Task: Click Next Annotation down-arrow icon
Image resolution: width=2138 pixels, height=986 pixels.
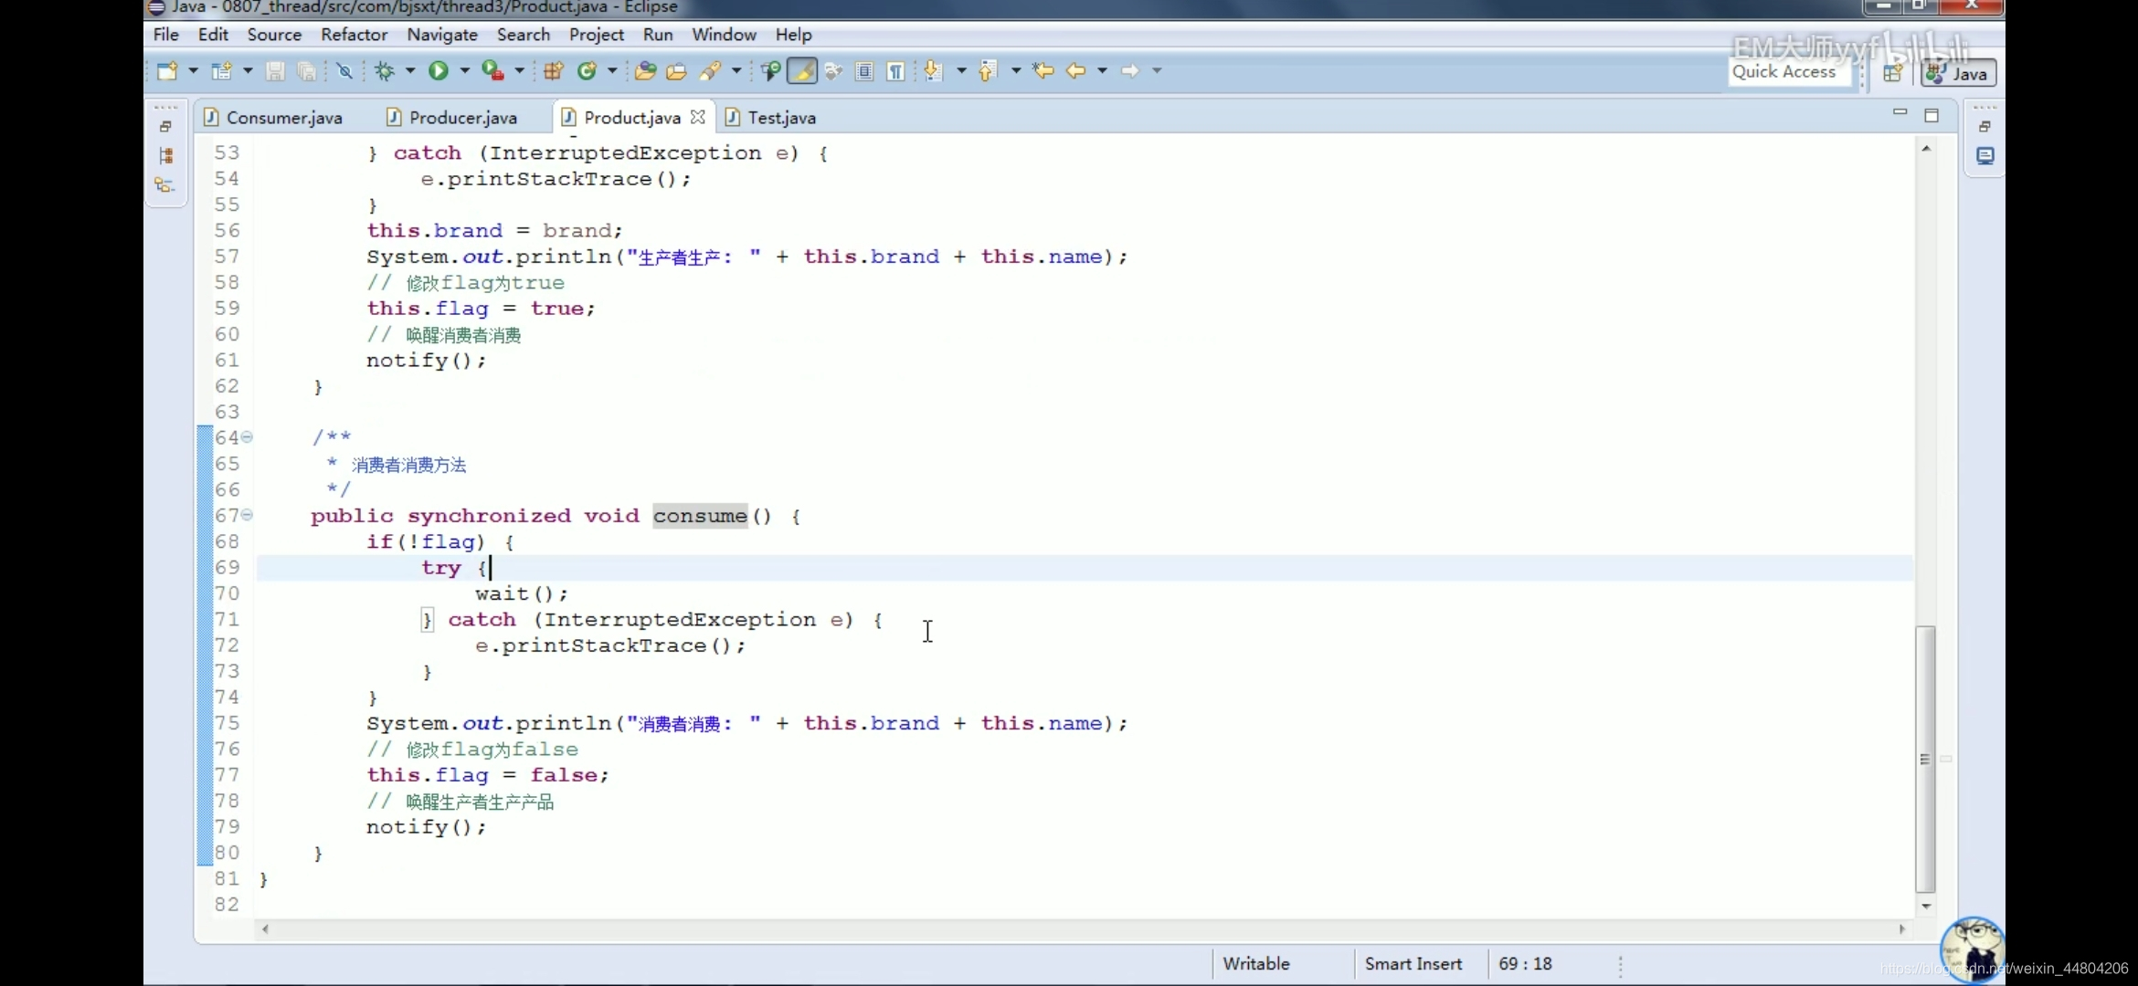Action: click(x=933, y=71)
